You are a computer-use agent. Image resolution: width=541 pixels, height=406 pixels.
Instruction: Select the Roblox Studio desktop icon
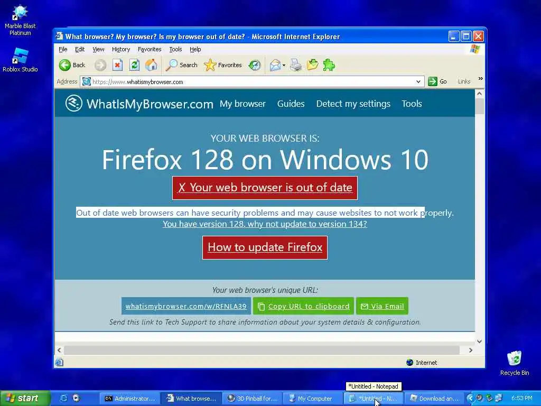[20, 60]
